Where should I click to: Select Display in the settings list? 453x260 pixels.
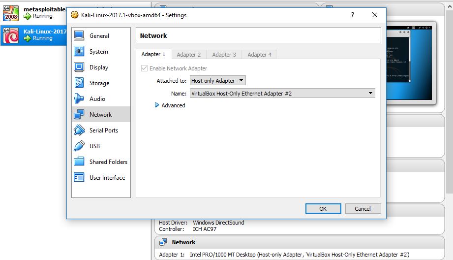tap(101, 67)
